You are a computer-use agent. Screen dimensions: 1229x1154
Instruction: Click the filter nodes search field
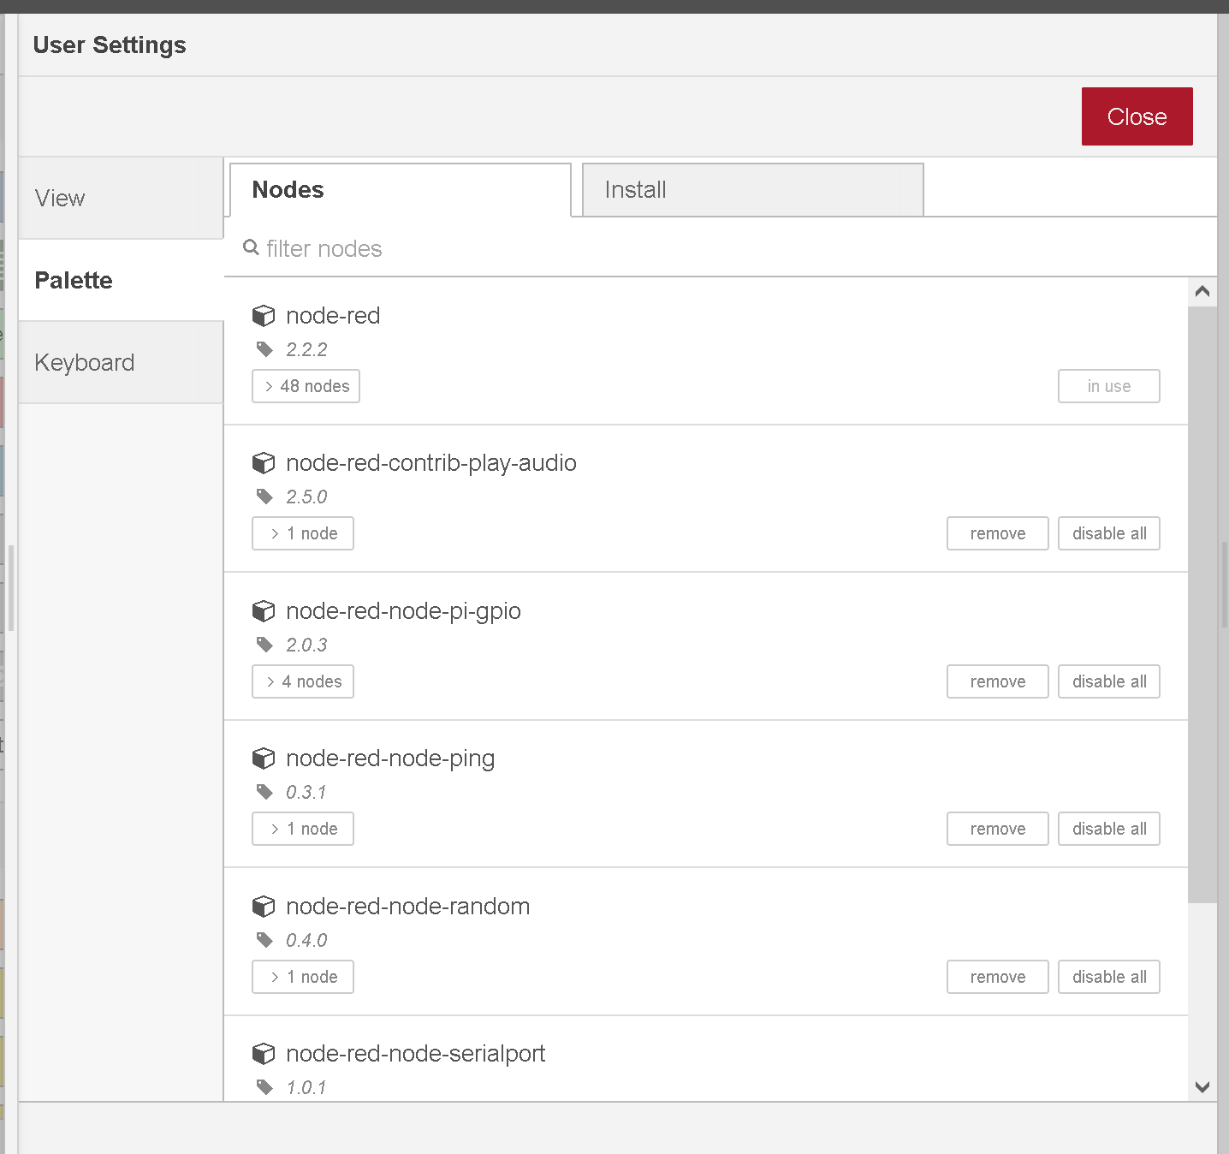[720, 248]
